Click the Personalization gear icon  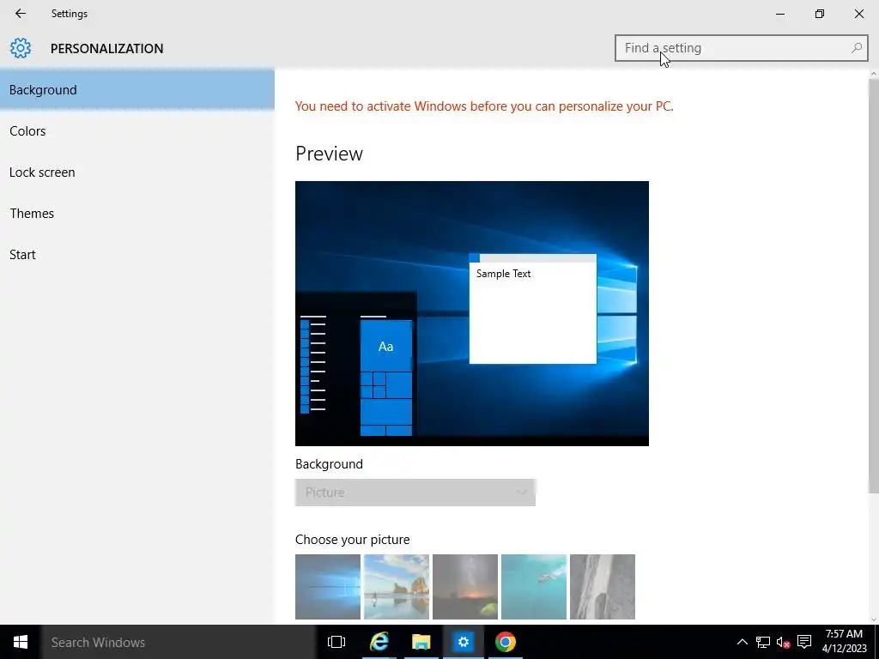21,48
